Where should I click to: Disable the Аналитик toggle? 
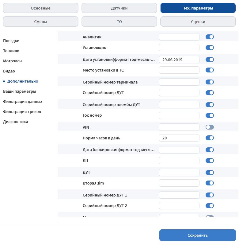(210, 37)
